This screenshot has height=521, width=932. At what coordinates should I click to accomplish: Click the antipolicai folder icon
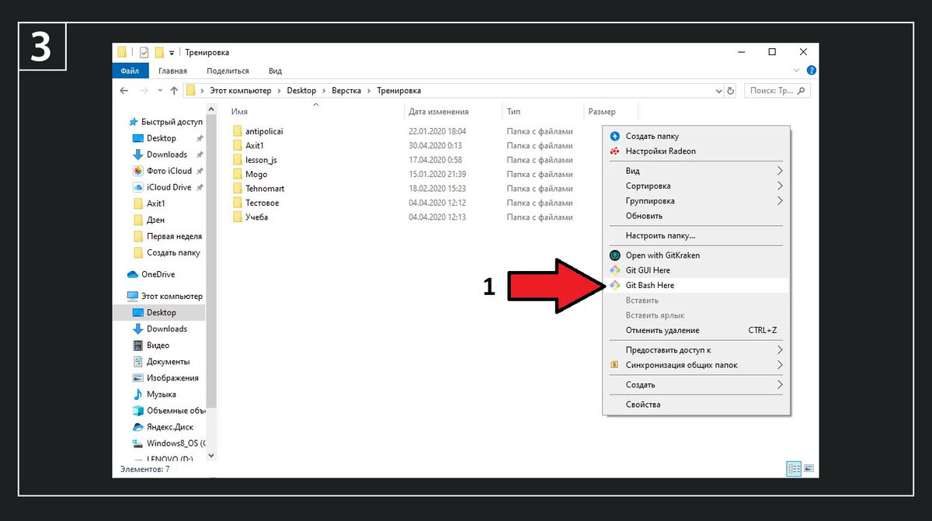(238, 131)
